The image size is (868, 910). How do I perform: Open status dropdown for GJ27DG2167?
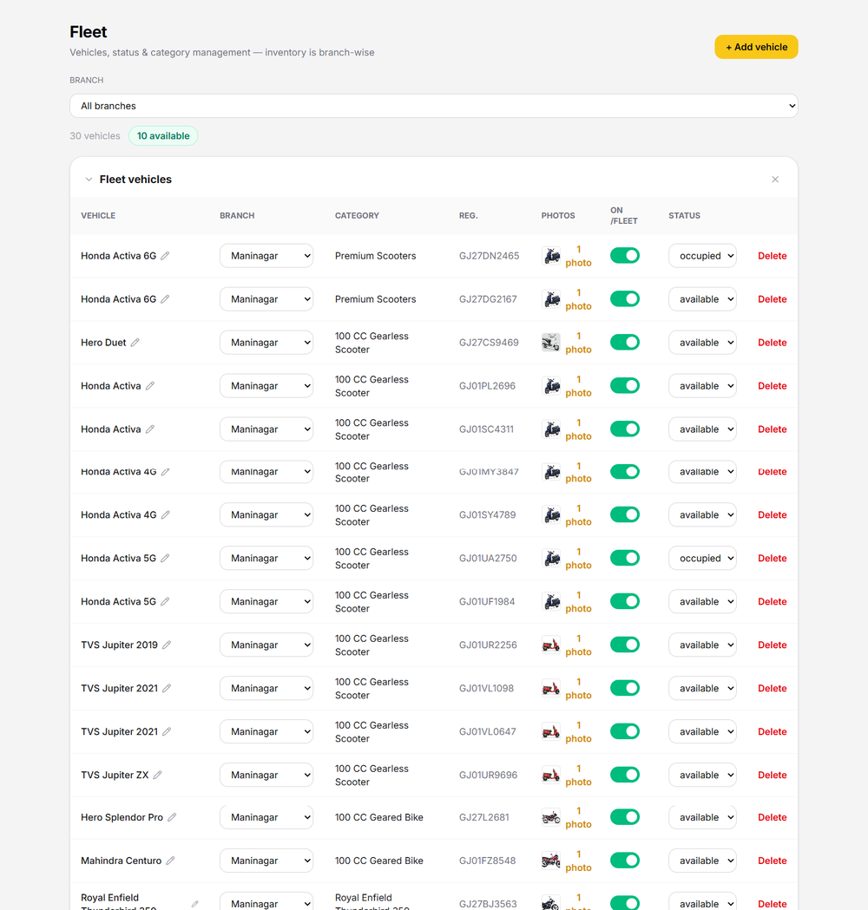pyautogui.click(x=702, y=299)
